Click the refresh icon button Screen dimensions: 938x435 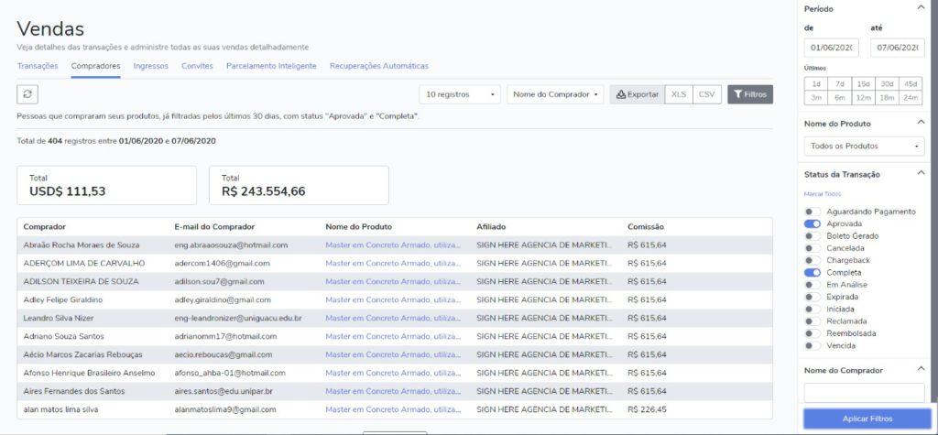27,94
